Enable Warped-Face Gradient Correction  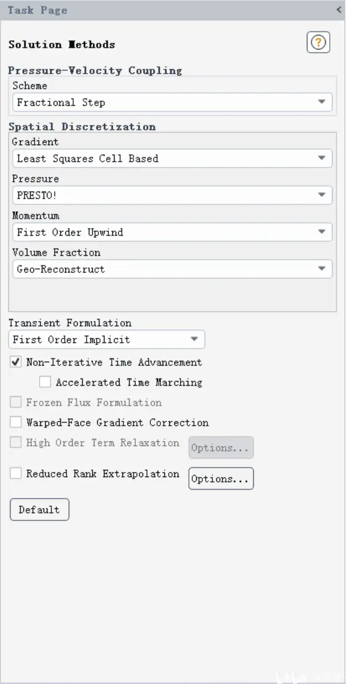point(16,422)
